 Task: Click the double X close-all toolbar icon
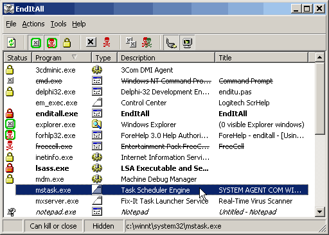tap(130, 42)
